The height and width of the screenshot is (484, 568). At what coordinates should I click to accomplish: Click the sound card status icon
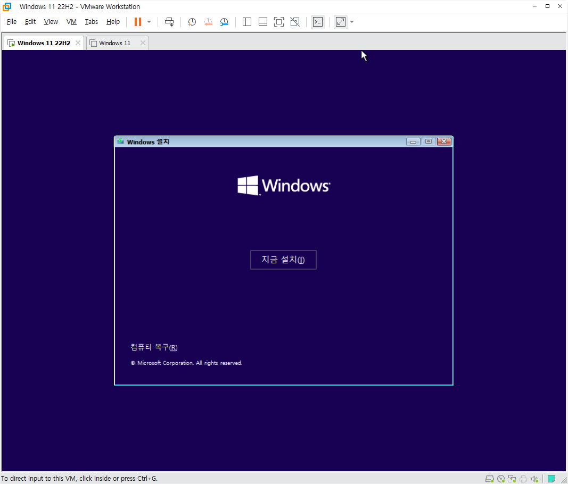[x=534, y=479]
